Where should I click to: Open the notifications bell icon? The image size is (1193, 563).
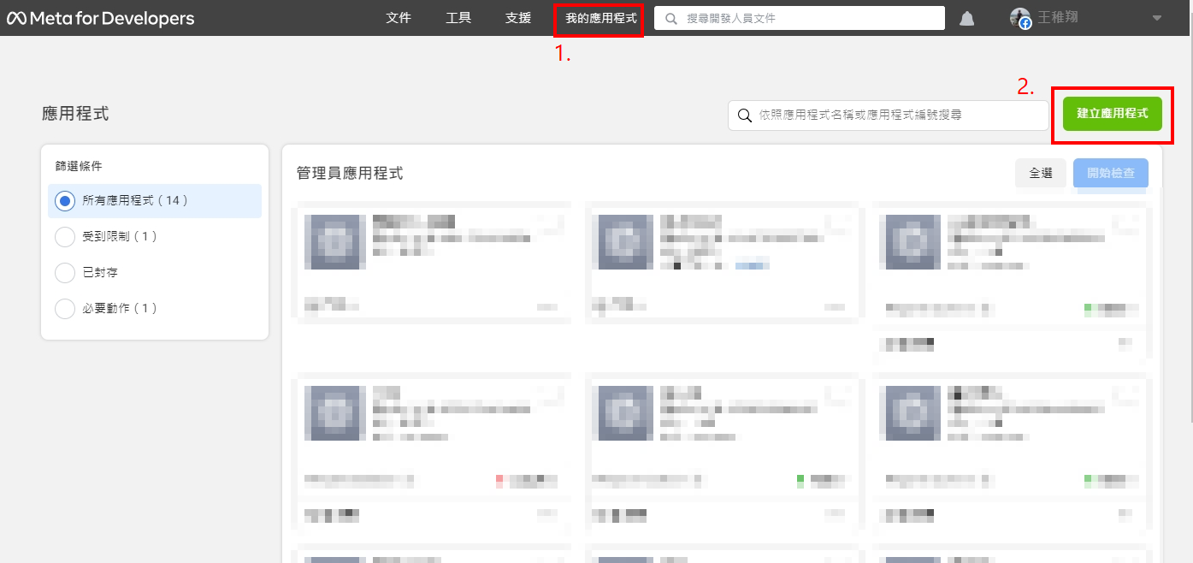click(x=966, y=19)
